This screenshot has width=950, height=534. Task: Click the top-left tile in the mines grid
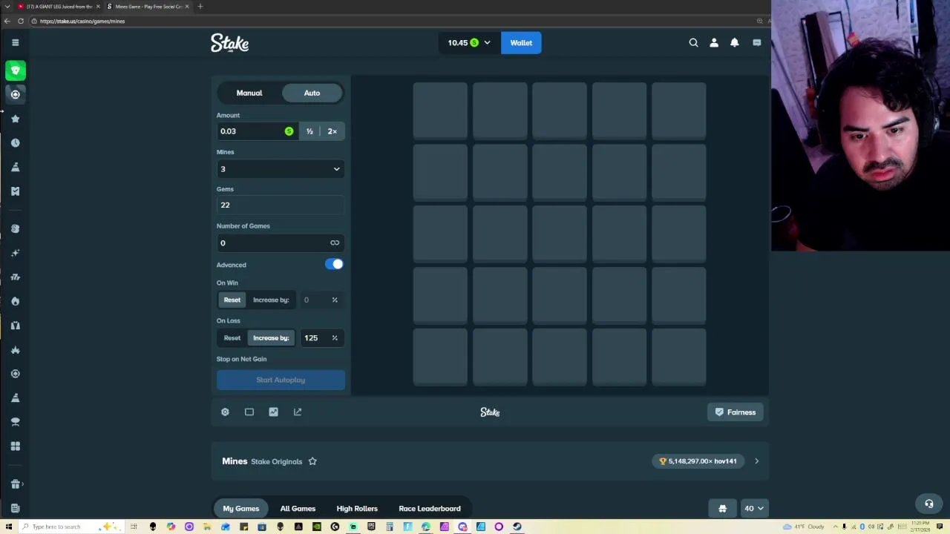[x=440, y=110]
